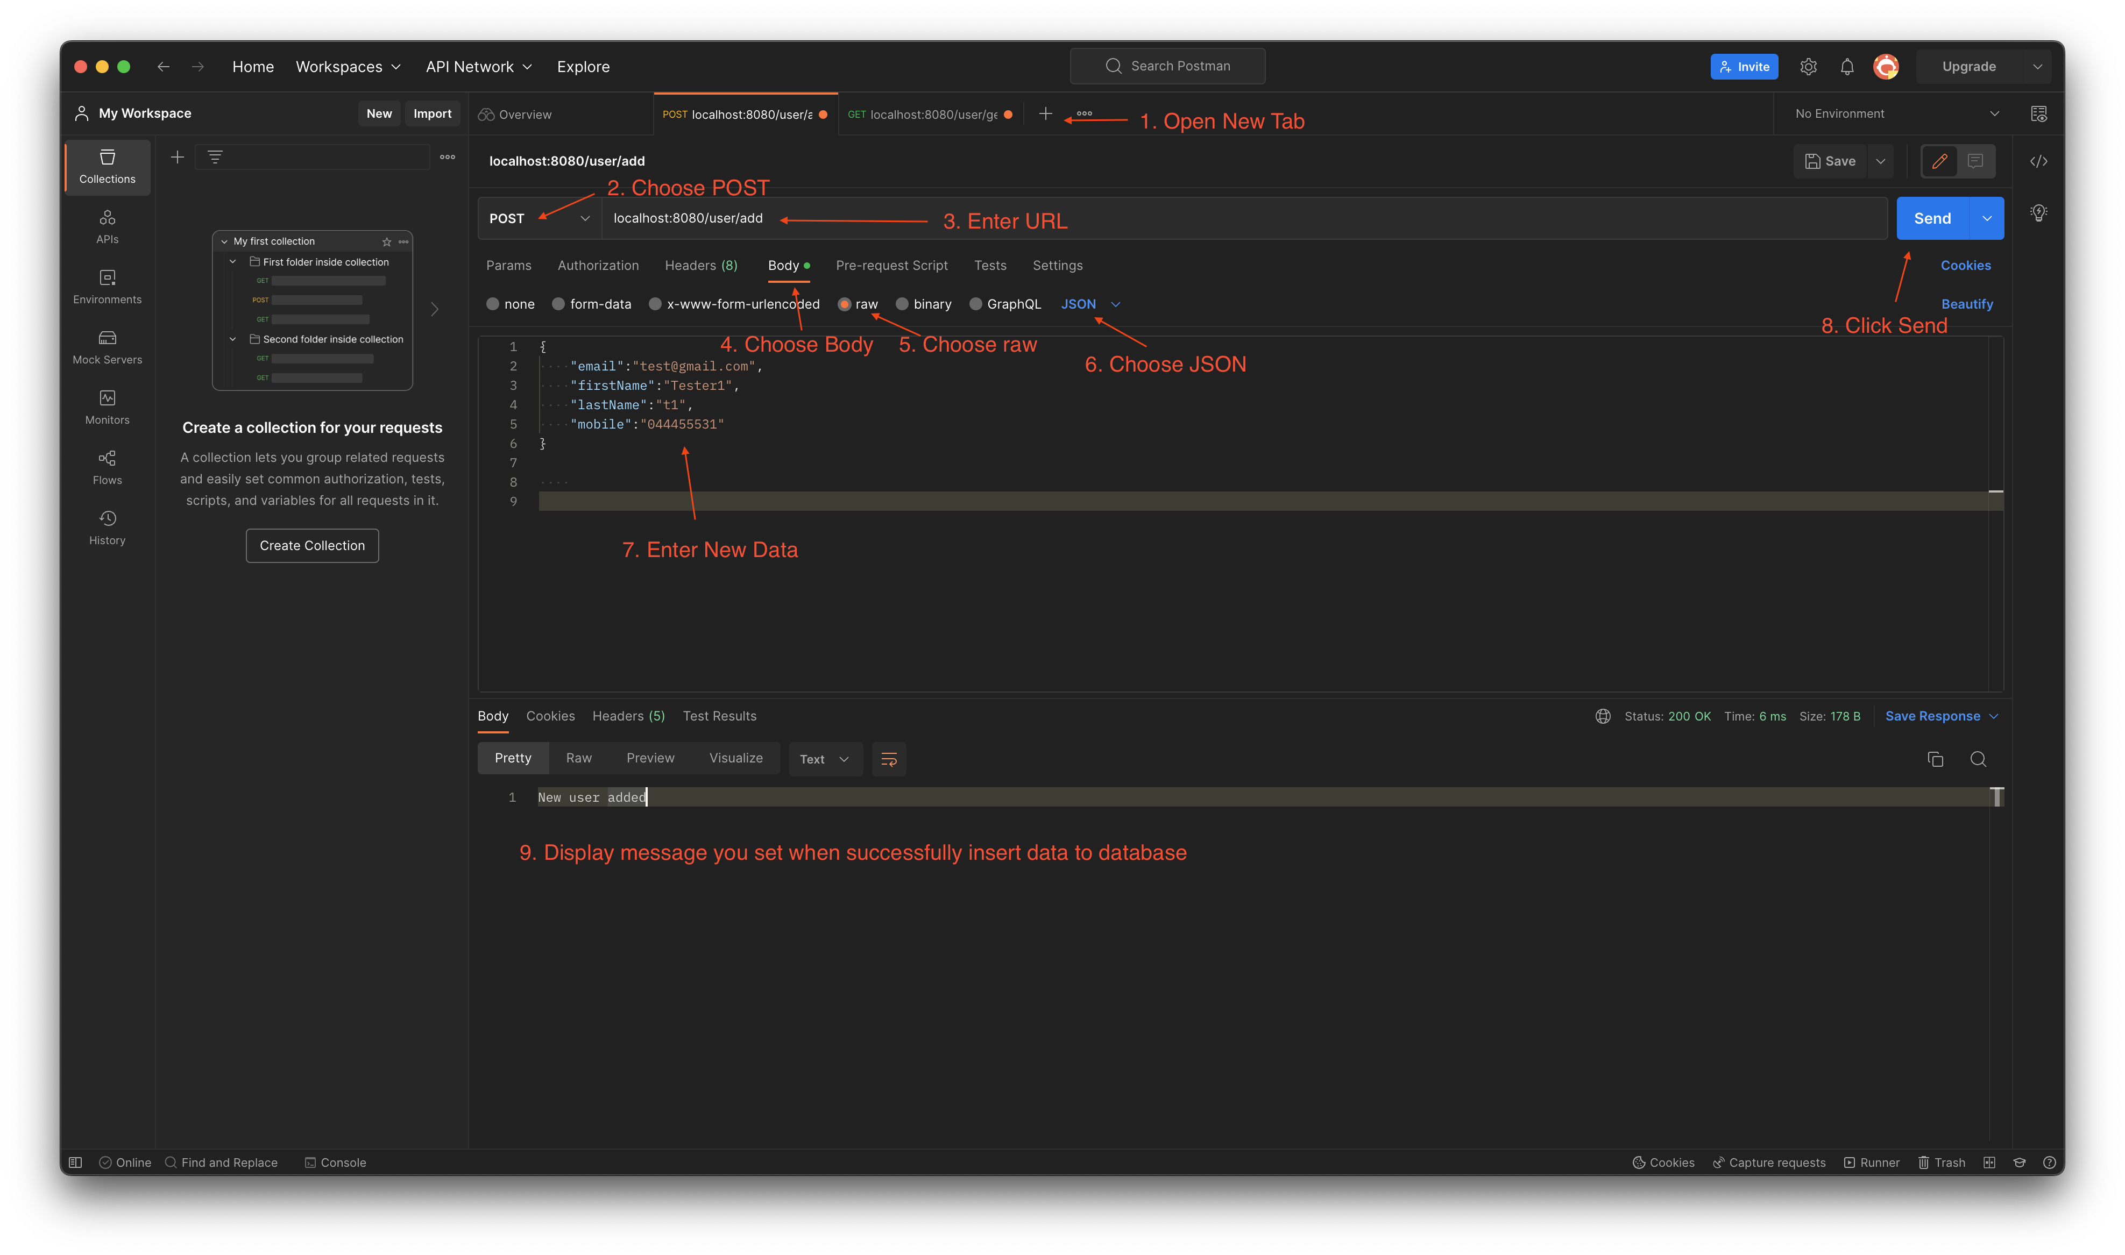Open the History sidebar panel
This screenshot has width=2125, height=1255.
pos(108,527)
